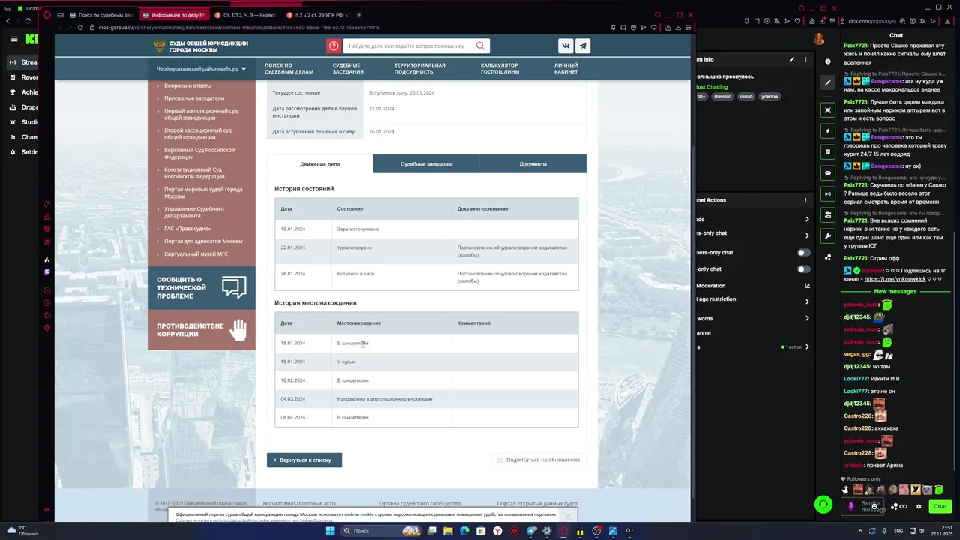This screenshot has width=960, height=540.
Task: Open 'Виртуальный музей МГС' sidebar link
Action: (196, 253)
